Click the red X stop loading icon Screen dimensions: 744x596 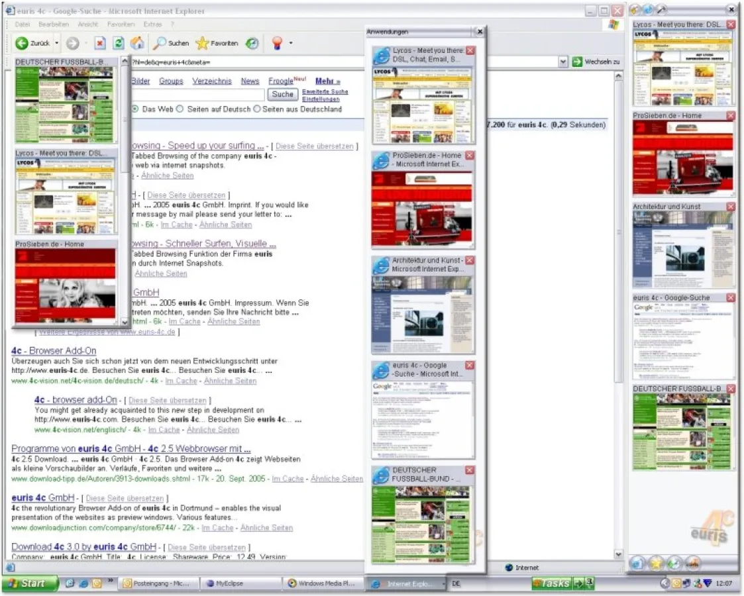point(100,43)
